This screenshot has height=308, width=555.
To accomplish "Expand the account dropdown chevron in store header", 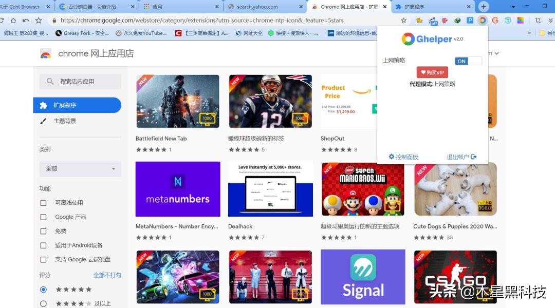I will (496, 53).
